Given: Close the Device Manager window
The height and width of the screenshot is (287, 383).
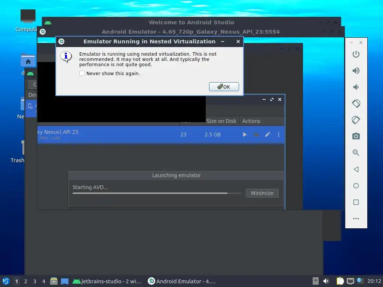Looking at the screenshot, I should 280,99.
